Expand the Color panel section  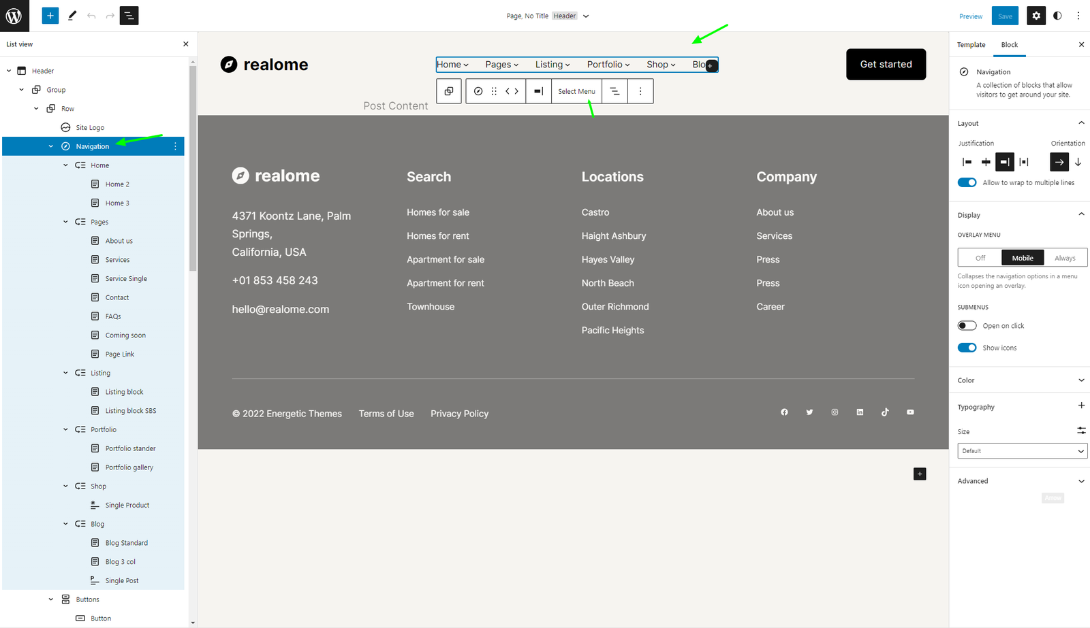[1019, 380]
